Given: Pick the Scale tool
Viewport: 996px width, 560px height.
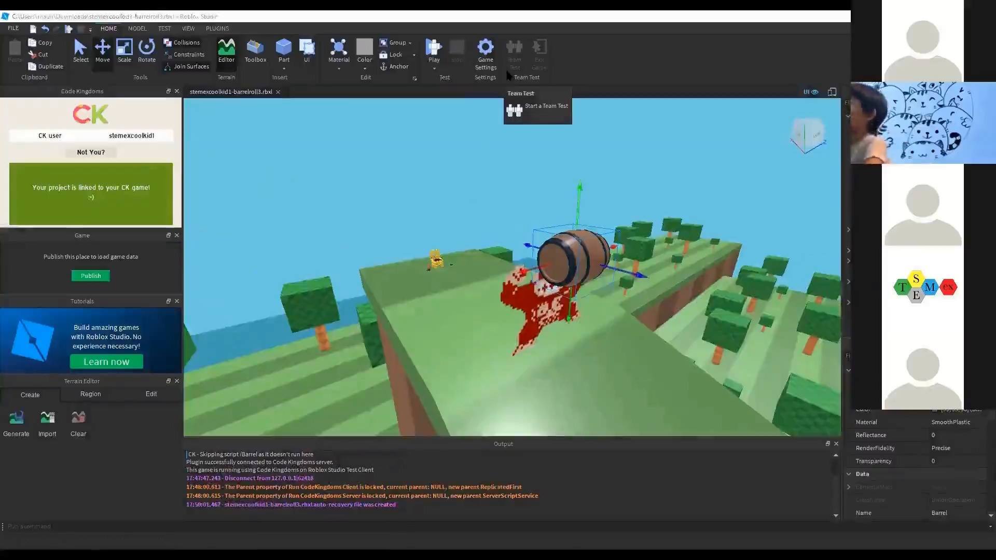Looking at the screenshot, I should tap(125, 51).
